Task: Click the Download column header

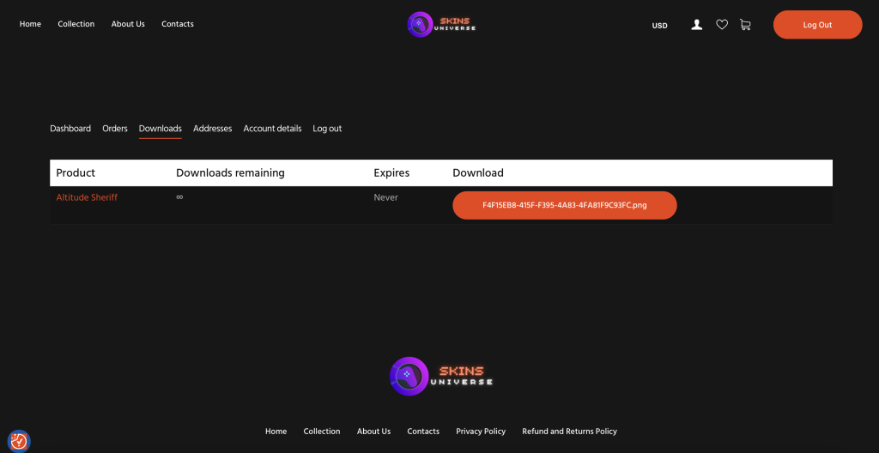Action: (478, 172)
